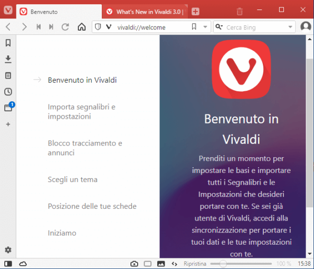Image resolution: width=314 pixels, height=269 pixels.
Task: Open the address bar history dropdown
Action: point(205,27)
